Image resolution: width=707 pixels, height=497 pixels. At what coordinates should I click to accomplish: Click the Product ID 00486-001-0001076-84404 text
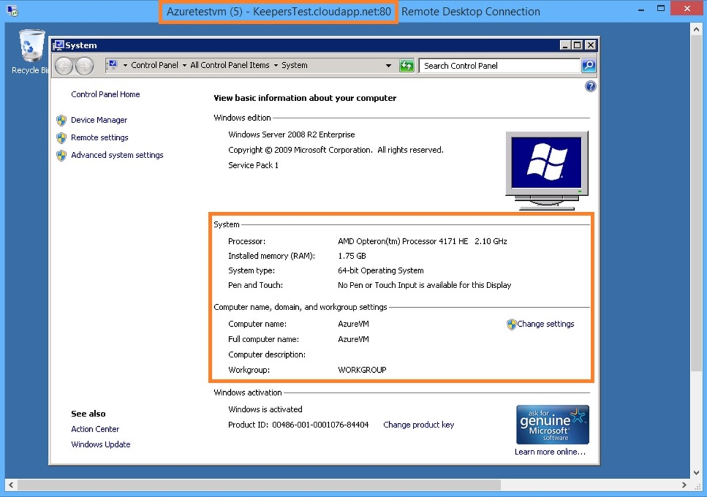point(298,425)
